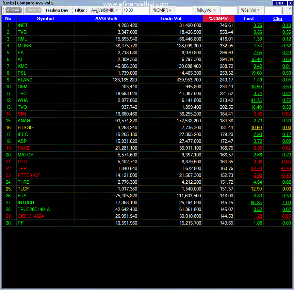294x290 pixels.
Task: Select BLAND trade volume 439,953,700
Action: point(189,80)
